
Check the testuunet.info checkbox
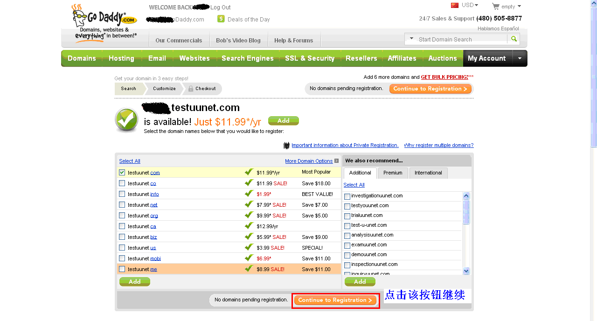point(122,194)
